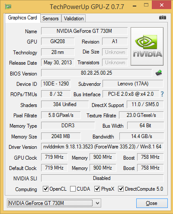Click the Texture Fillrate field 23.0 GTexel/s

141,115
